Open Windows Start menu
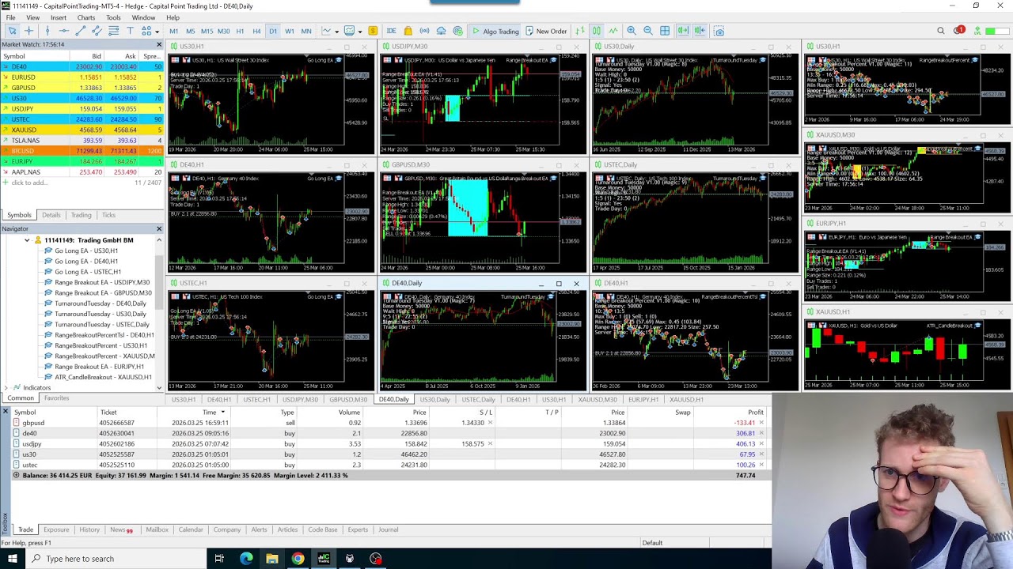 (13, 559)
